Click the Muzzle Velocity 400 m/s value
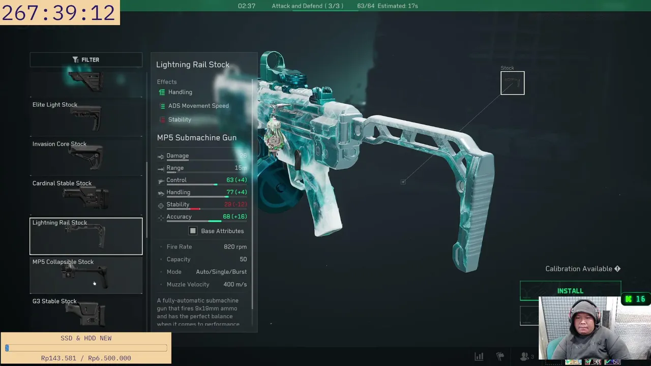This screenshot has height=366, width=651. (x=235, y=284)
